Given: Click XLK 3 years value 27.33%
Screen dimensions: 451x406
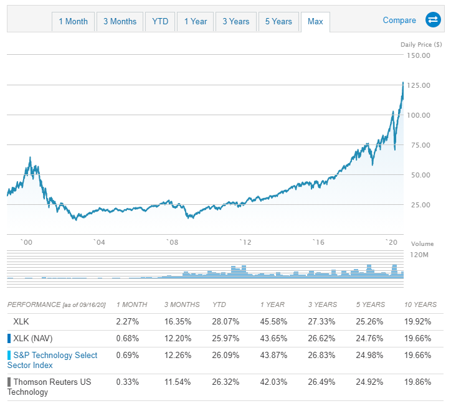Looking at the screenshot, I should 321,321.
